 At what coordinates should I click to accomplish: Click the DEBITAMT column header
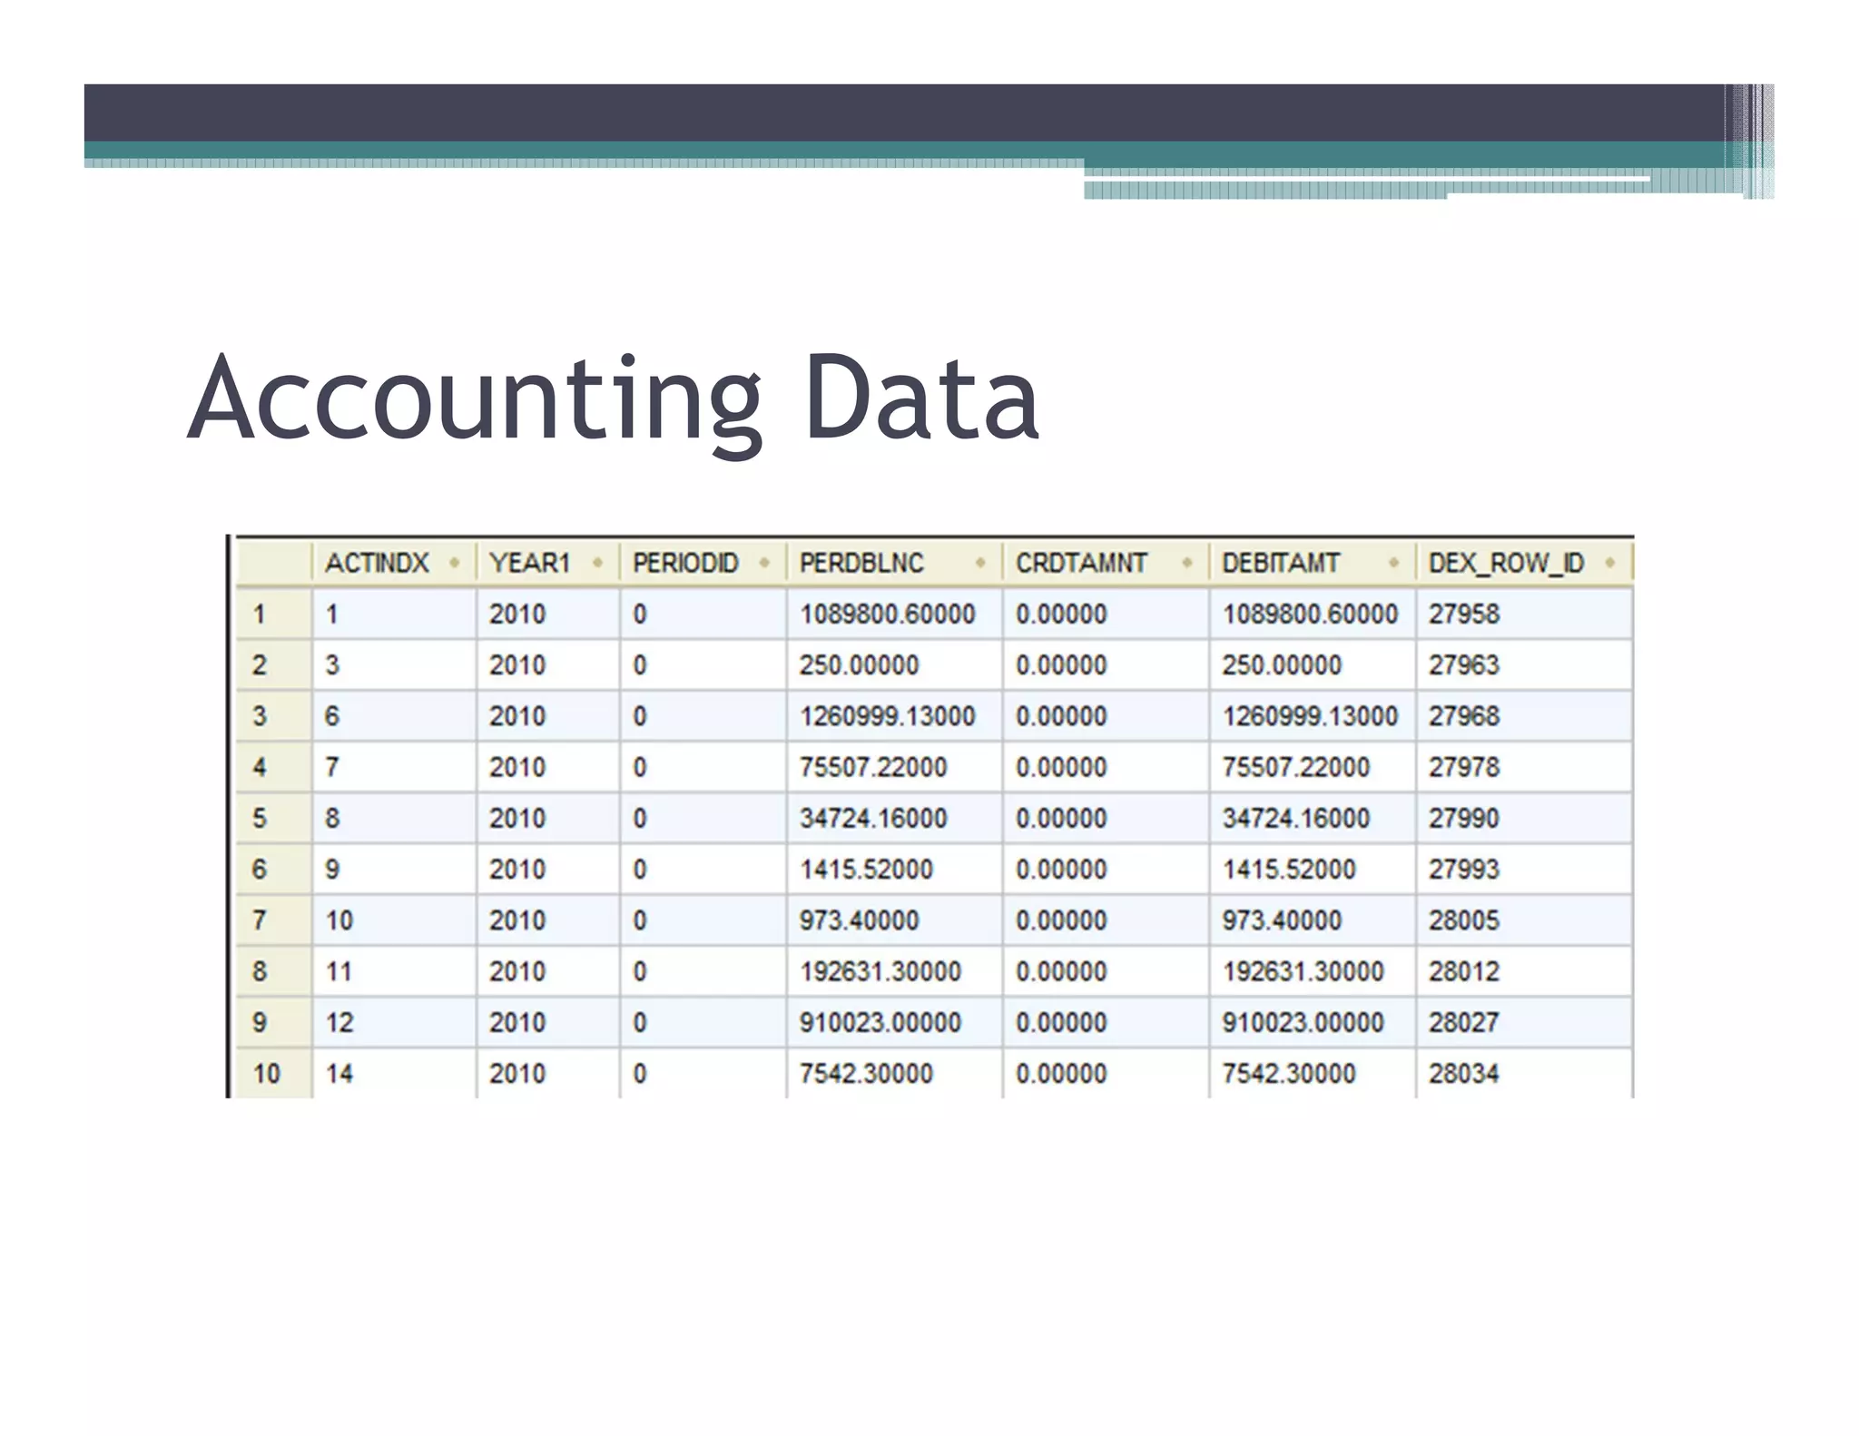pos(1312,563)
